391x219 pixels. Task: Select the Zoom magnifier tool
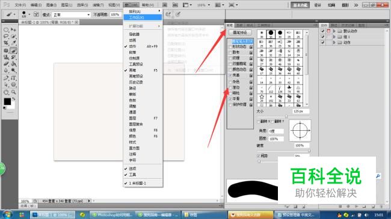(x=13, y=92)
